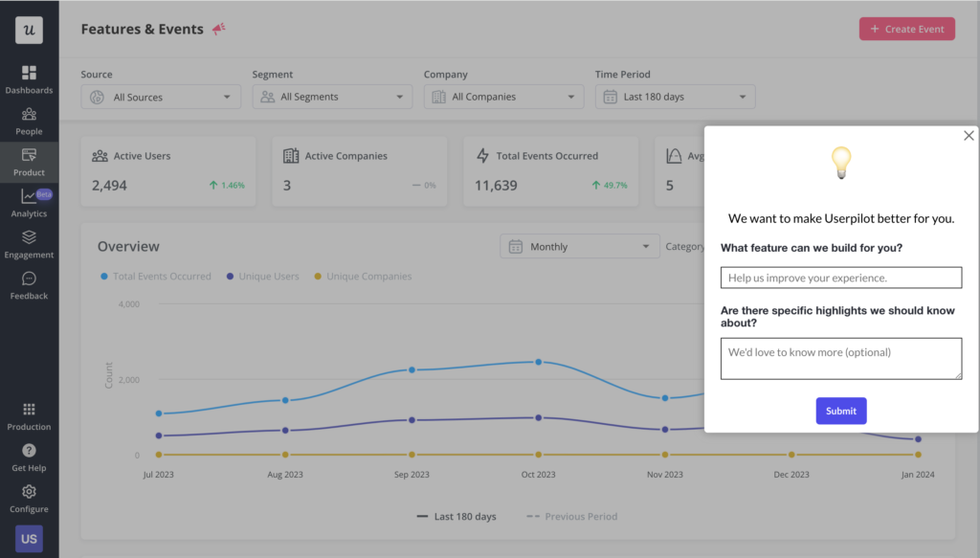980x558 pixels.
Task: Click the feature suggestion input field
Action: click(840, 277)
